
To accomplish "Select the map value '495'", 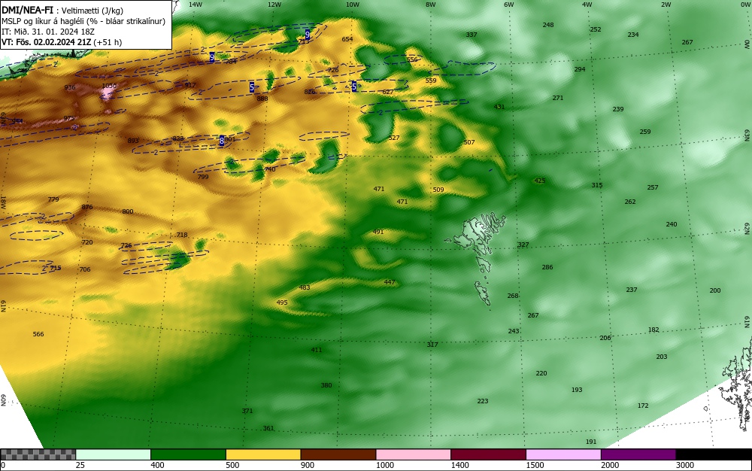I will pos(282,302).
